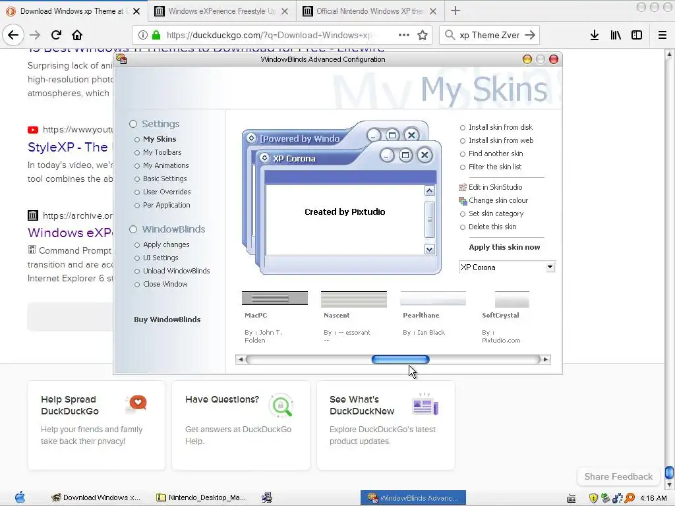
Task: Open Nintendo_Desktop_Ma... taskbar item
Action: point(202,498)
